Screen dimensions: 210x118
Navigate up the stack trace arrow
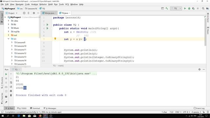tap(11, 74)
